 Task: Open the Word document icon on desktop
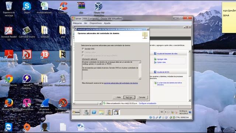coord(81,127)
